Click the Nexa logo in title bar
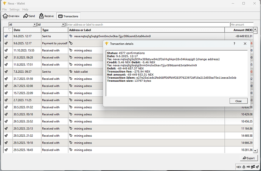261x171 pixels. (x=5, y=3)
